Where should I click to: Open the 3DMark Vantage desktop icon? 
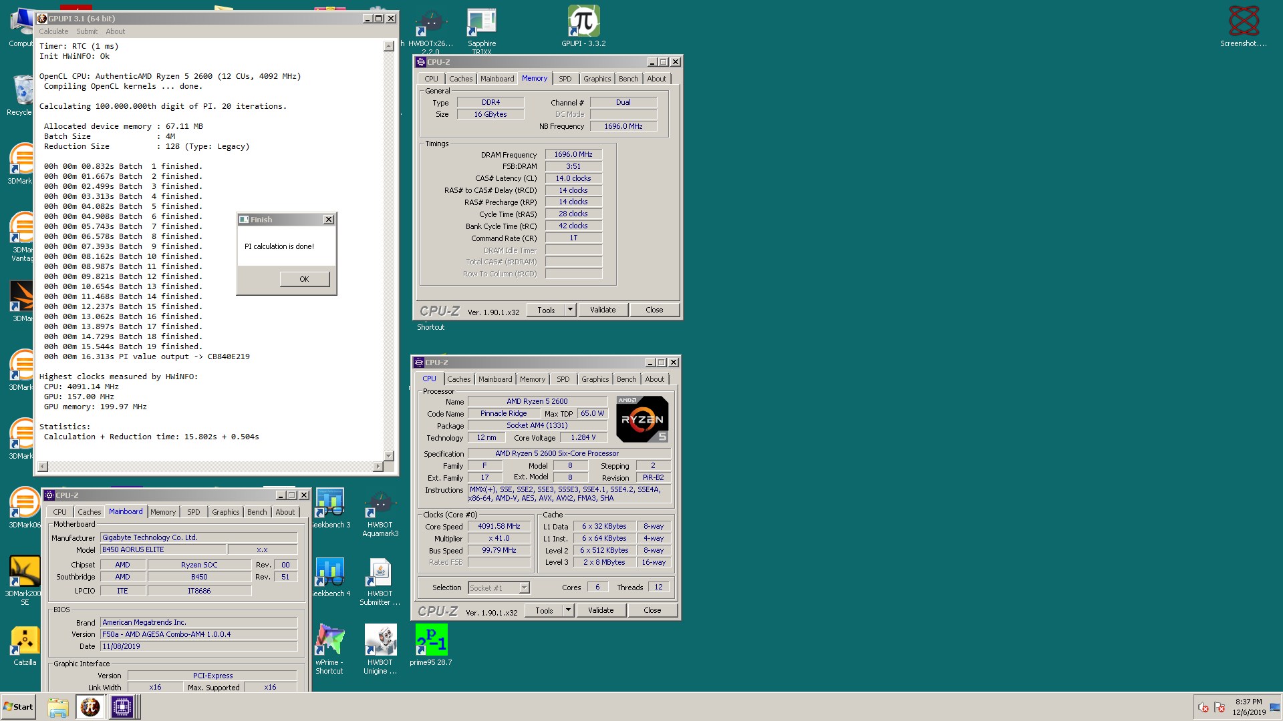(21, 237)
